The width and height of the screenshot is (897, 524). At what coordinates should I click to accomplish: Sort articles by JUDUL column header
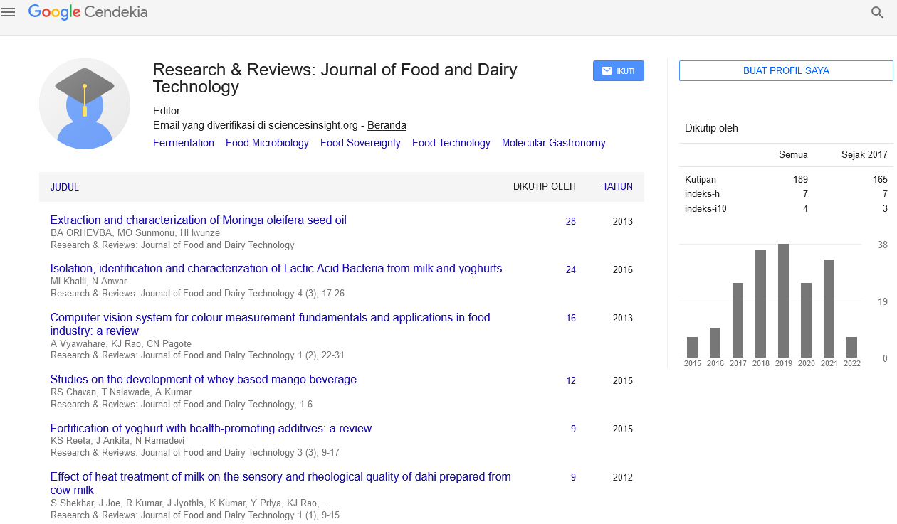click(65, 187)
